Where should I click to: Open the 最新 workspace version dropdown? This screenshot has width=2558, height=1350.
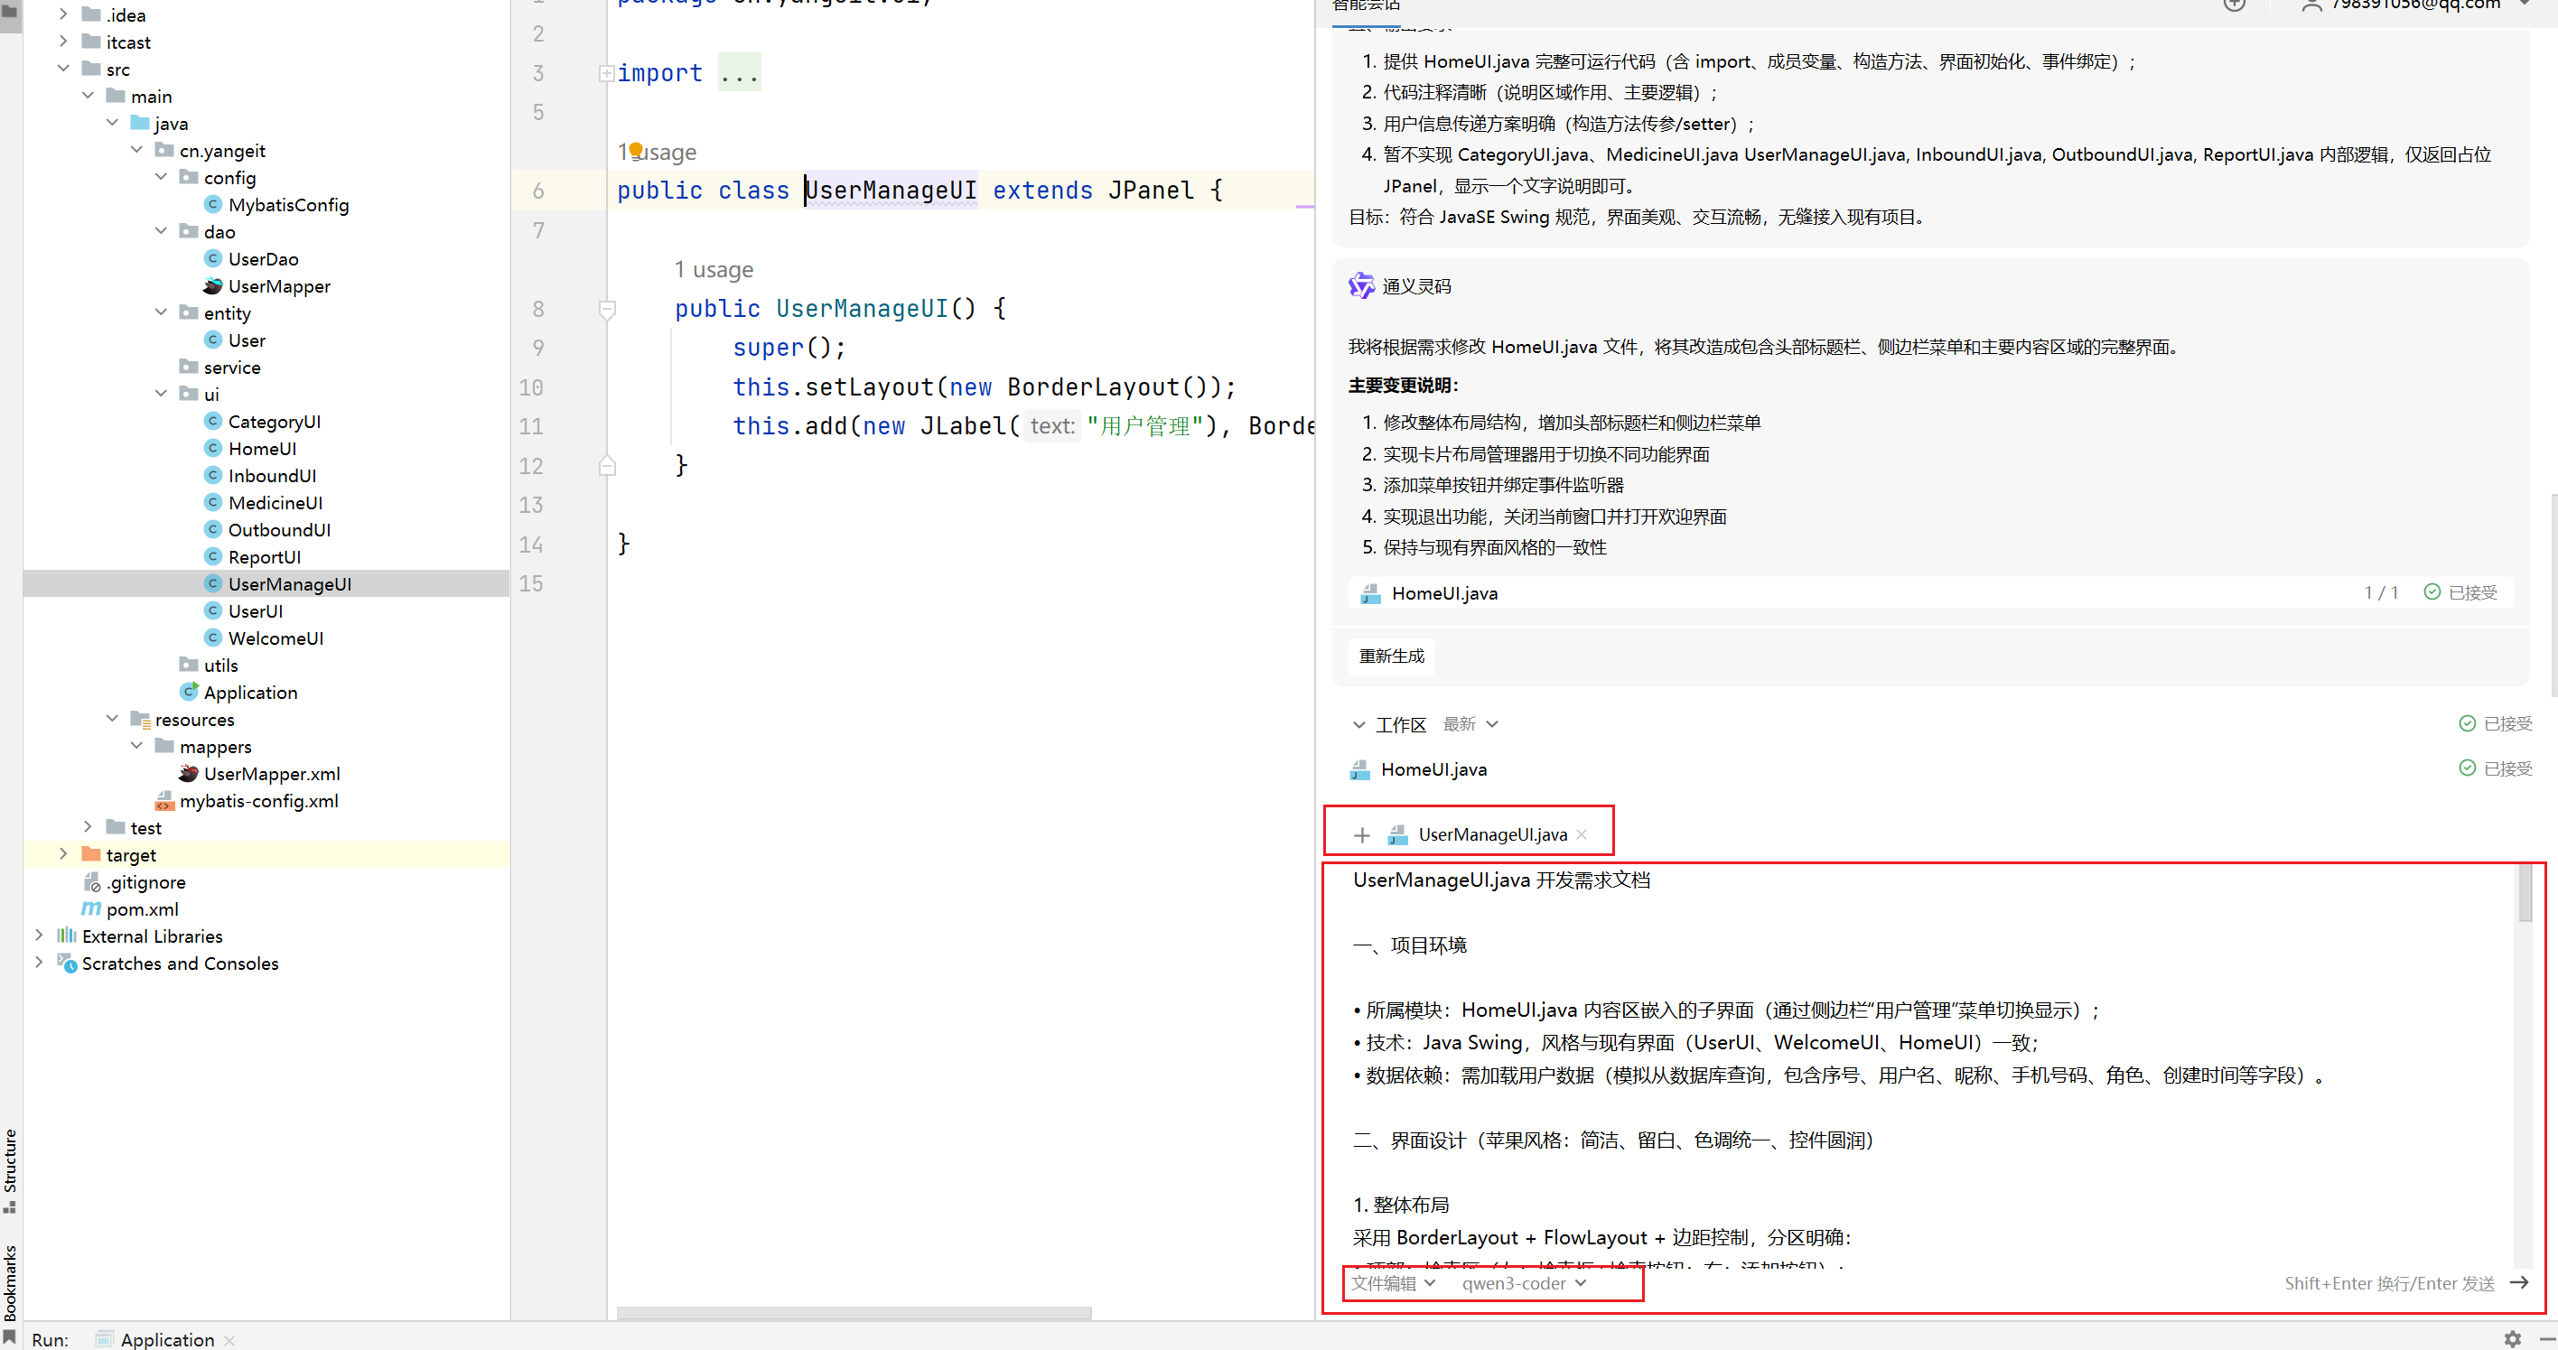(1470, 723)
